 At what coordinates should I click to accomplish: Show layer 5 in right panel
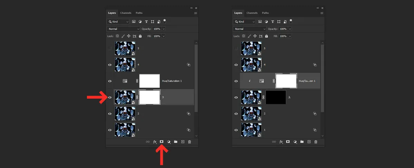[x=236, y=49]
